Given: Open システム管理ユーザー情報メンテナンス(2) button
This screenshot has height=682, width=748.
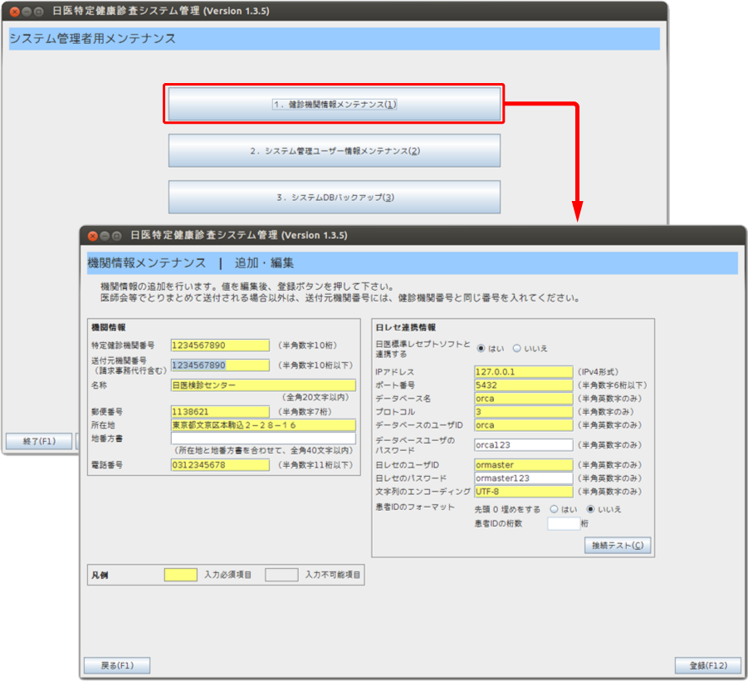Looking at the screenshot, I should (334, 151).
